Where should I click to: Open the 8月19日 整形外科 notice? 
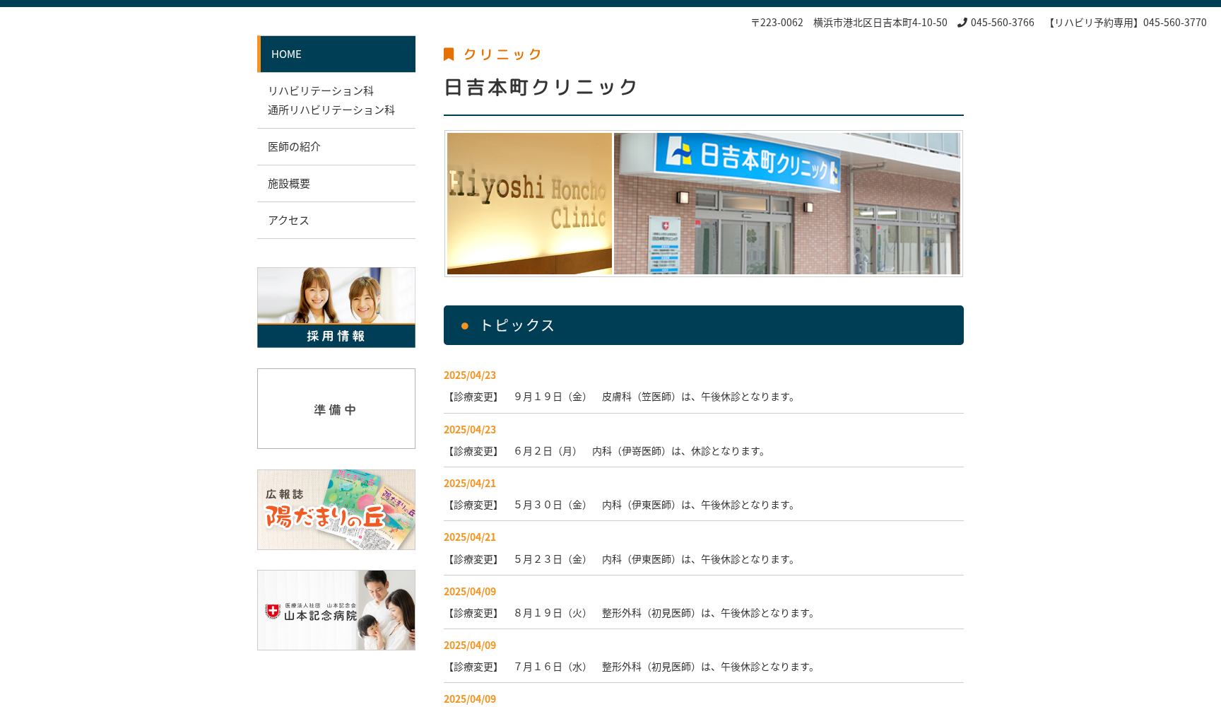631,613
